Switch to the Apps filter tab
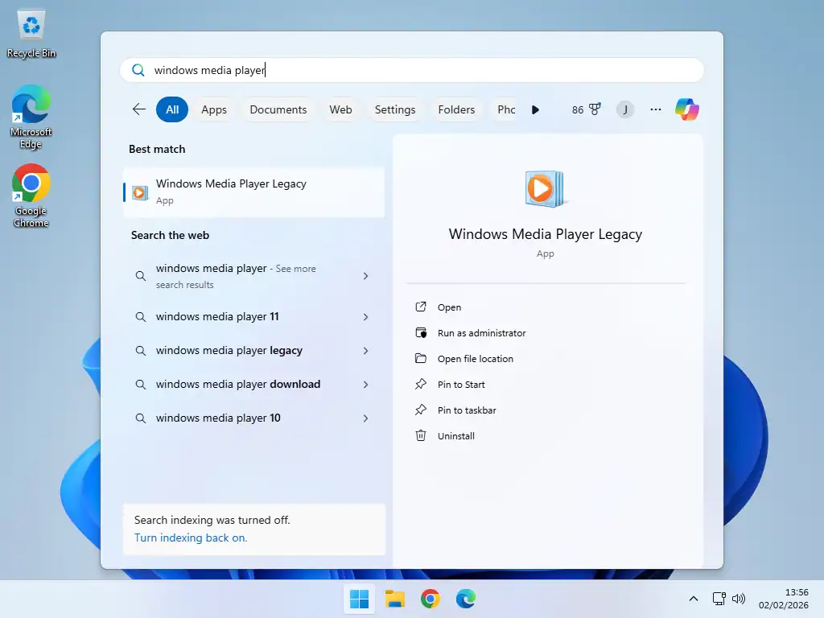824x618 pixels. pyautogui.click(x=214, y=109)
